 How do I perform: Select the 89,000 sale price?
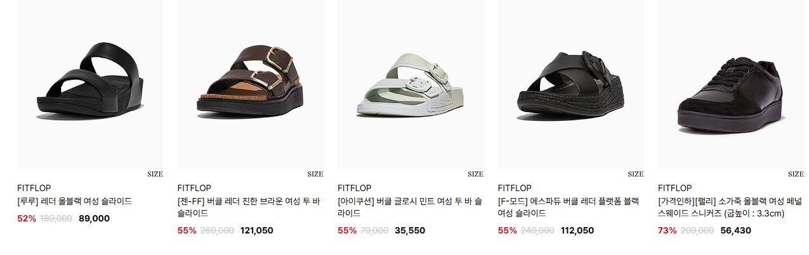click(94, 218)
